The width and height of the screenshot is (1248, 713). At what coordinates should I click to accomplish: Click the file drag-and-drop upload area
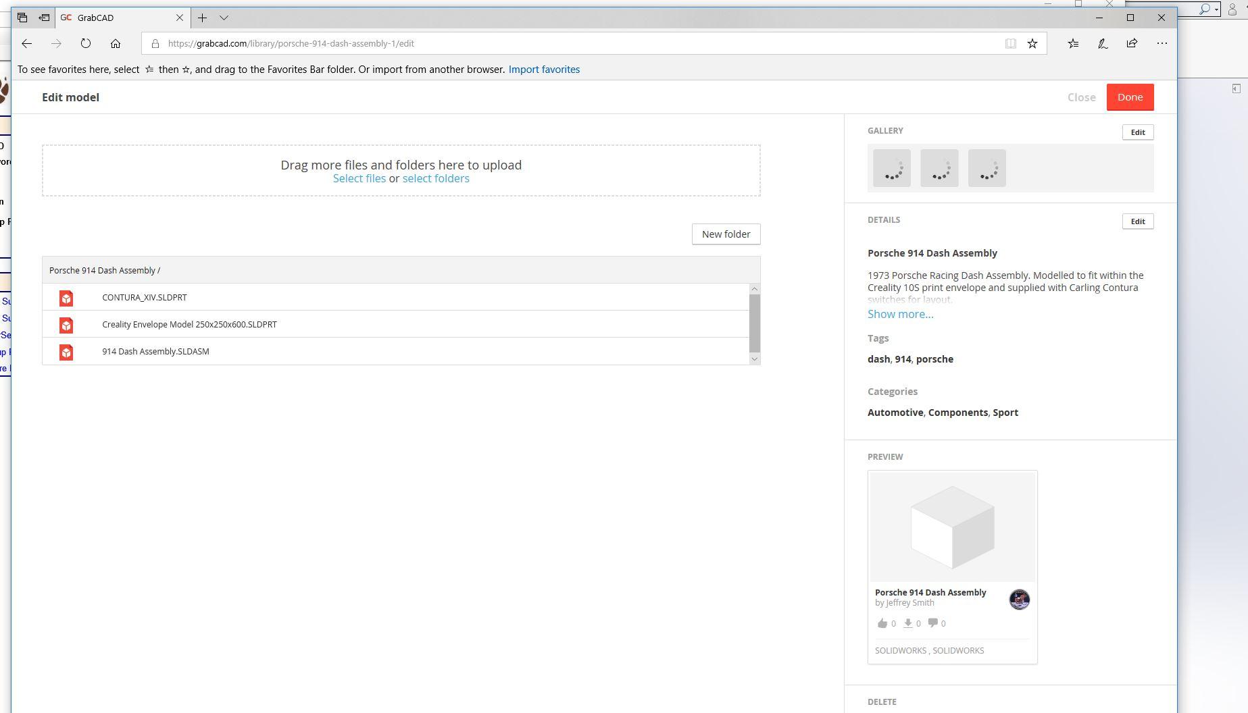pos(401,171)
